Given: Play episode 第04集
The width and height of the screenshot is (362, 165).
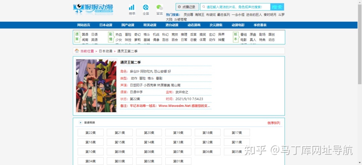Looking at the screenshot, I should click(x=90, y=161).
